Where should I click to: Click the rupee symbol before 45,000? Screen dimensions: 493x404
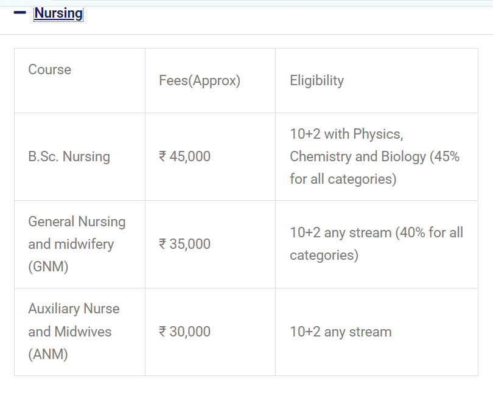[163, 156]
